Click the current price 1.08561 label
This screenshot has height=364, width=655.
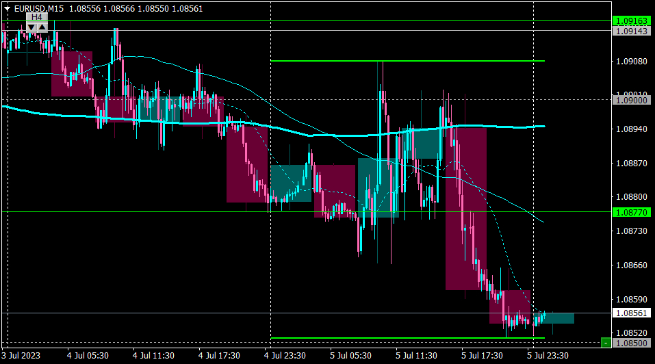[632, 313]
